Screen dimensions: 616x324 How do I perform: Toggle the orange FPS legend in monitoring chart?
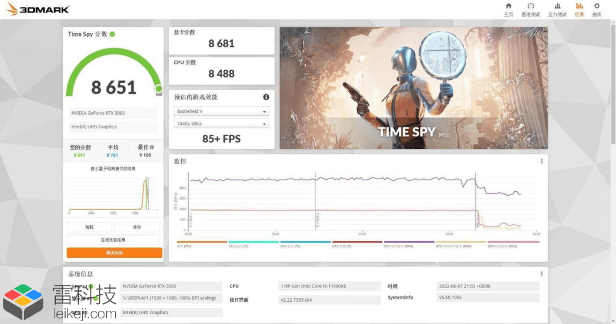[201, 244]
